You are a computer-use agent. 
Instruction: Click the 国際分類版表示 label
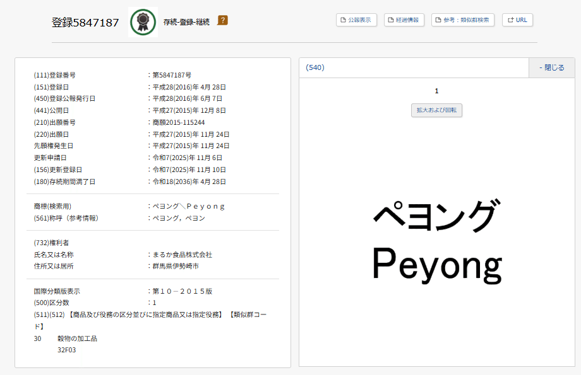[57, 291]
